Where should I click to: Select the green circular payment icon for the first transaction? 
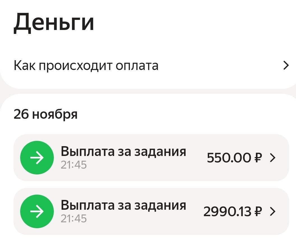37,158
